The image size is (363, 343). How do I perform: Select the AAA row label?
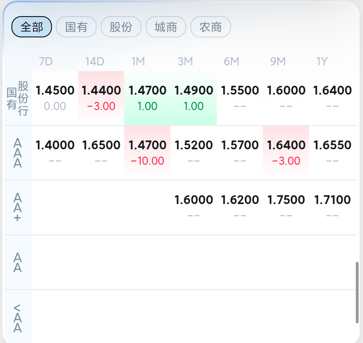[18, 153]
